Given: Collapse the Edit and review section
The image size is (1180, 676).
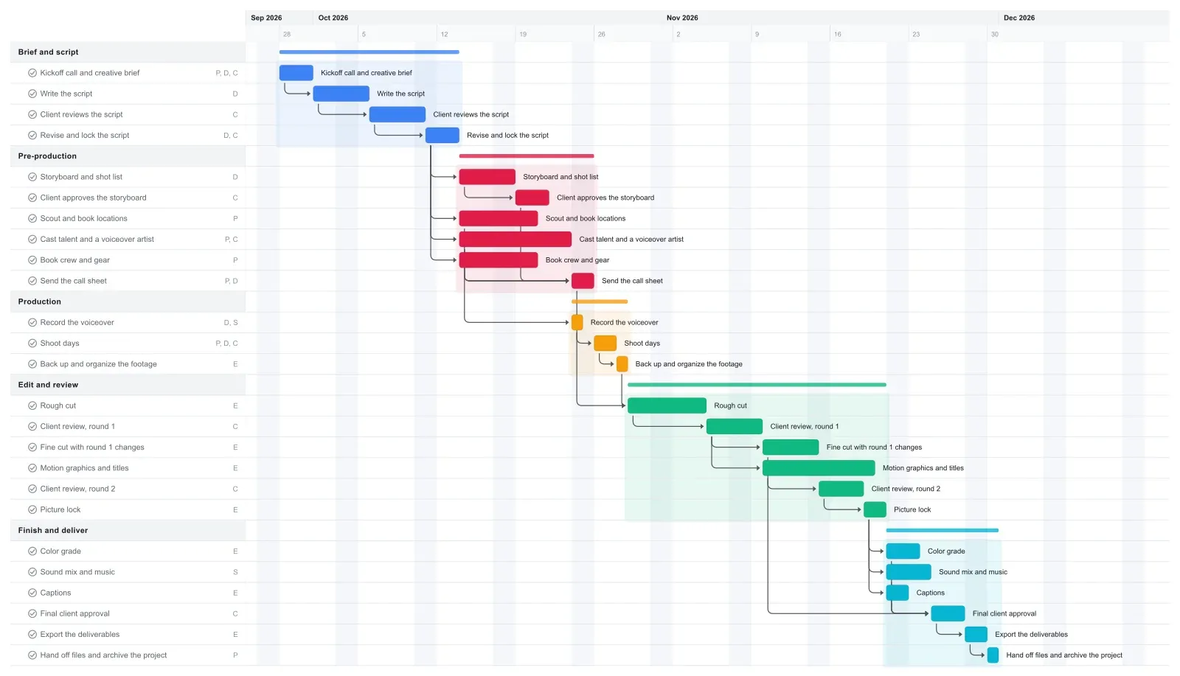Looking at the screenshot, I should click(x=128, y=385).
